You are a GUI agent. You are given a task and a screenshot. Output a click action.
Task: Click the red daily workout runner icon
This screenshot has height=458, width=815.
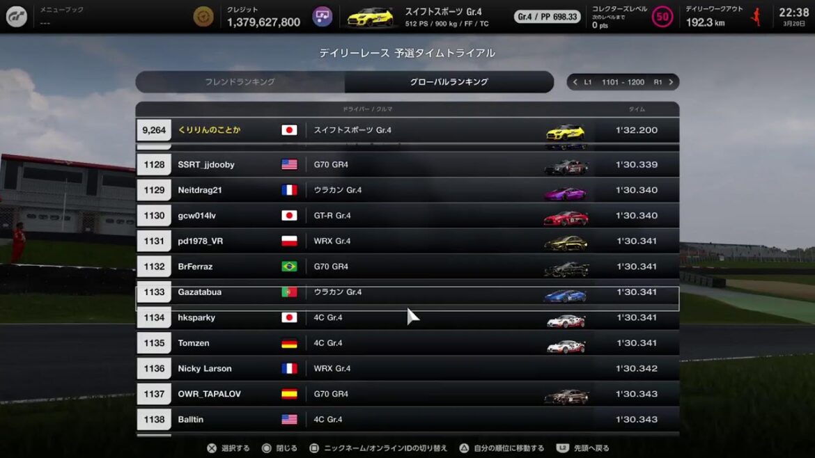pos(756,17)
